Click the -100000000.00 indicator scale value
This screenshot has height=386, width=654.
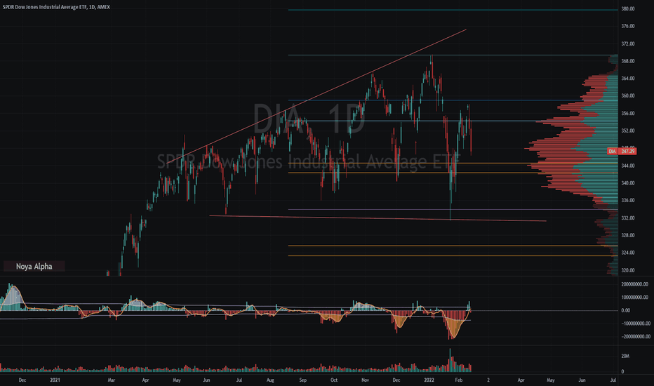[636, 324]
